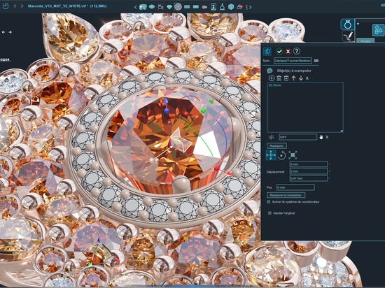
Task: Click the eye view icon in top toolbar
Action: [152, 7]
